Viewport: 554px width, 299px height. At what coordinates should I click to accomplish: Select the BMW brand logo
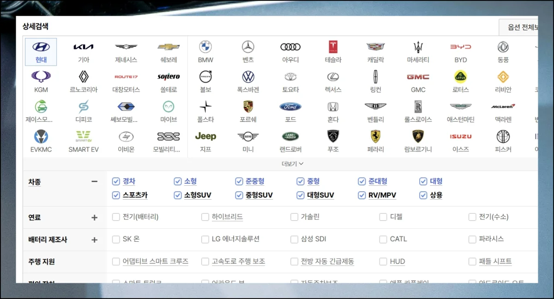(x=205, y=47)
